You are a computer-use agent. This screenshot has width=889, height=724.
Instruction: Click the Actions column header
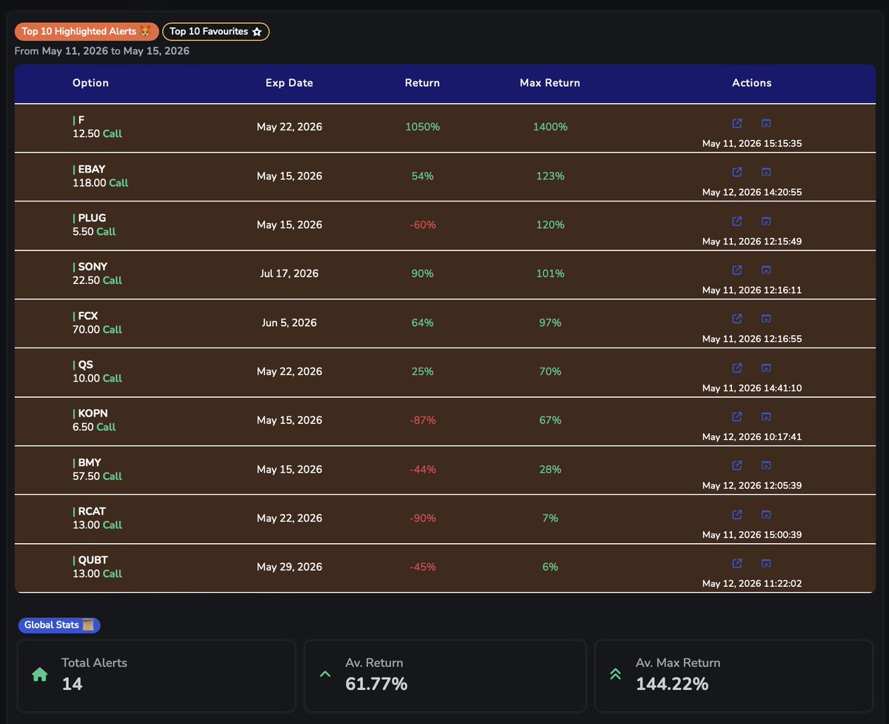click(x=752, y=83)
